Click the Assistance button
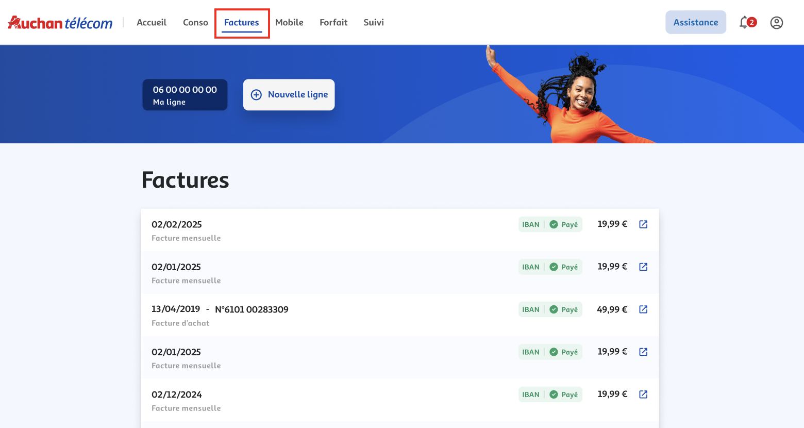 pyautogui.click(x=695, y=23)
